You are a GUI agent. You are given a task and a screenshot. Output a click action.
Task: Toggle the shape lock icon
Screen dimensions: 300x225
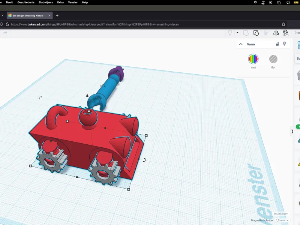coord(277,44)
